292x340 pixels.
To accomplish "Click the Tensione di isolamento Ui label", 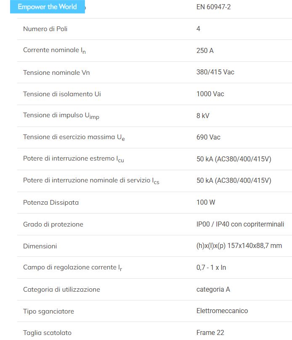I will tap(62, 94).
